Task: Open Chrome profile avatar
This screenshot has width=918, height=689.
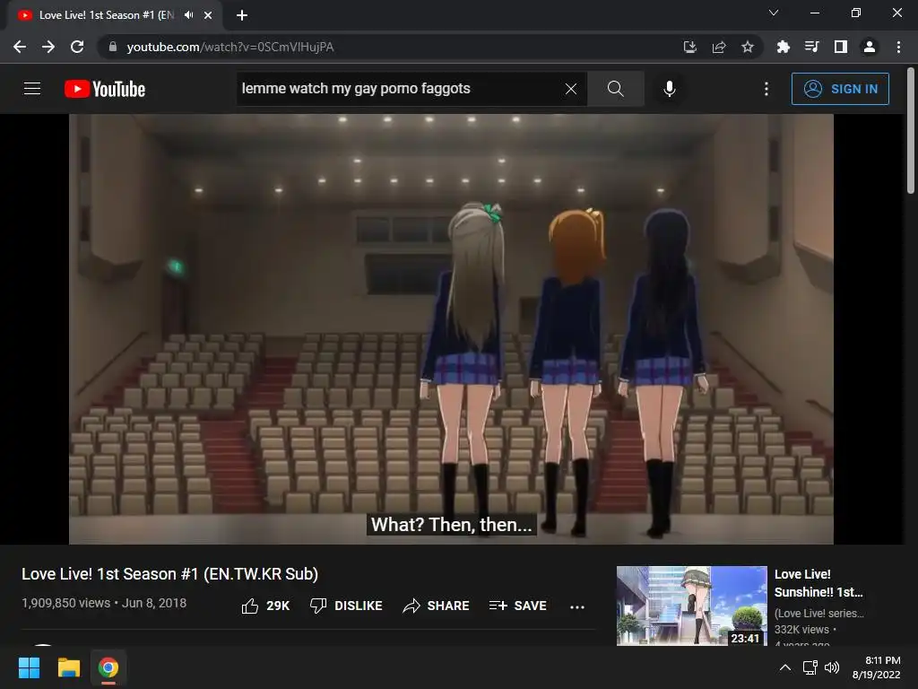Action: tap(870, 47)
